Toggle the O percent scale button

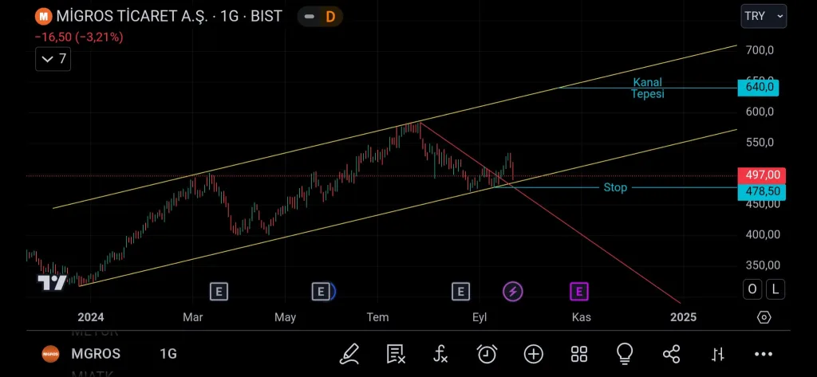[752, 289]
